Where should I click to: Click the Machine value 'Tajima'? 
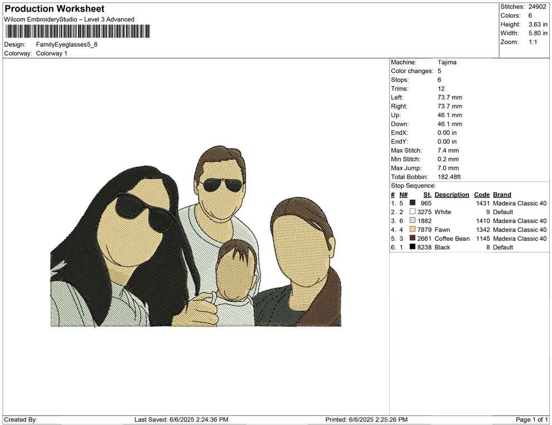pyautogui.click(x=447, y=62)
